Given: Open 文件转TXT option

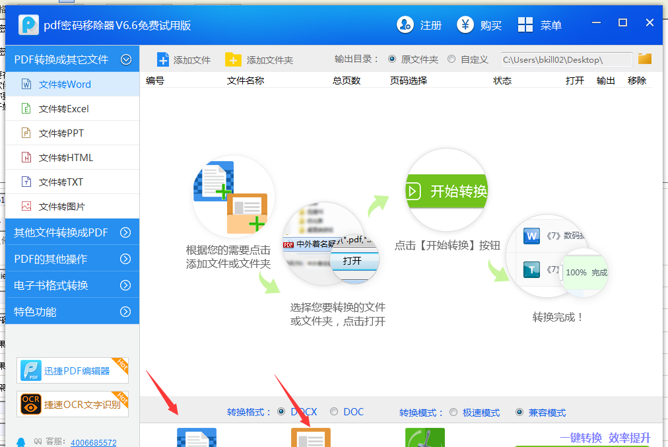Looking at the screenshot, I should [73, 182].
